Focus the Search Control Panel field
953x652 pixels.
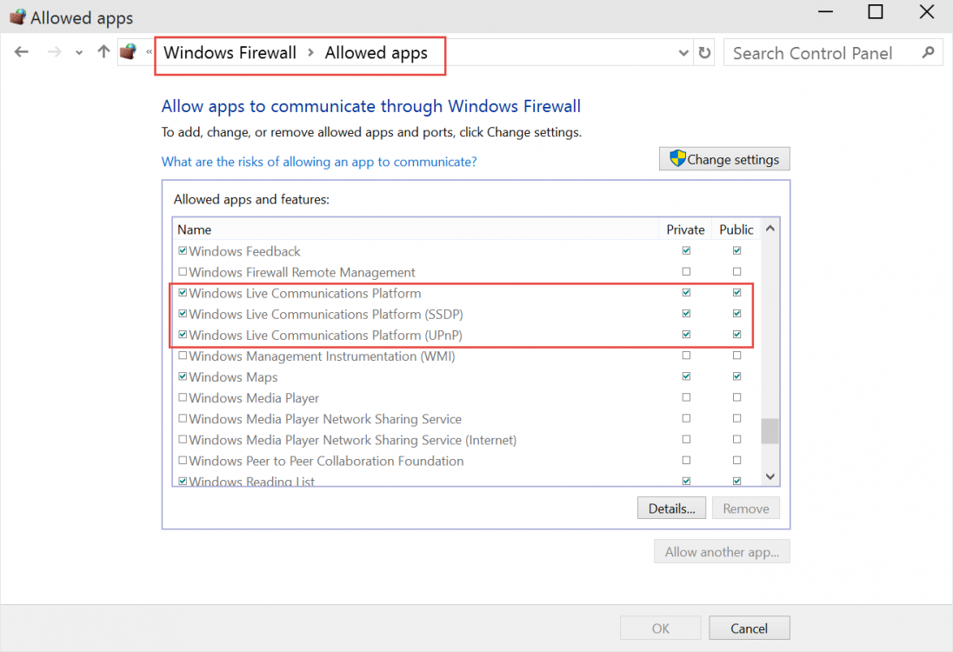pos(833,53)
